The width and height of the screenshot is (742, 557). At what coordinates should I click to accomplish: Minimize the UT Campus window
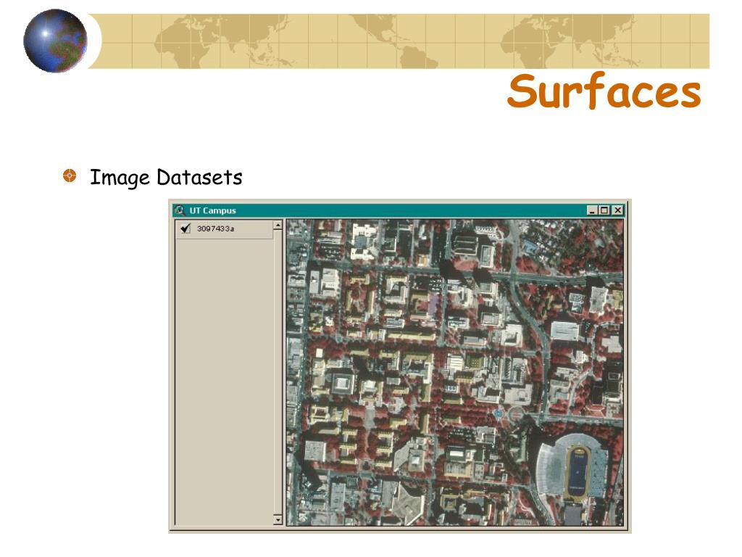point(592,210)
